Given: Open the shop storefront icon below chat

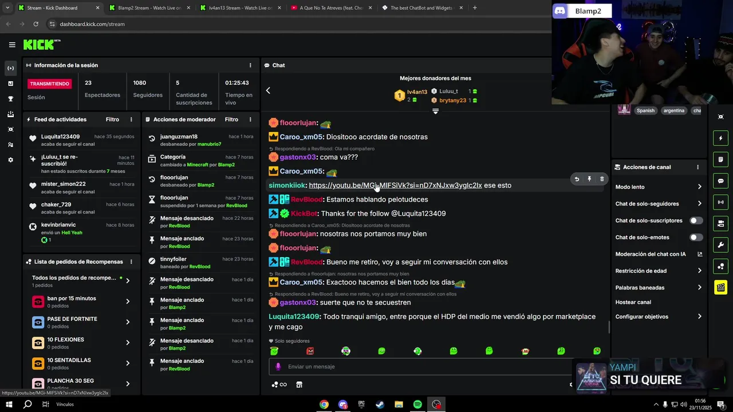Looking at the screenshot, I should click(299, 385).
